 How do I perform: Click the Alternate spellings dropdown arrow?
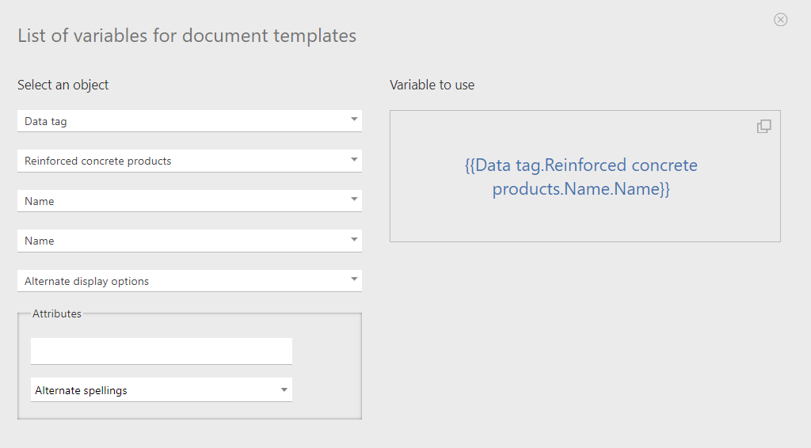point(284,389)
